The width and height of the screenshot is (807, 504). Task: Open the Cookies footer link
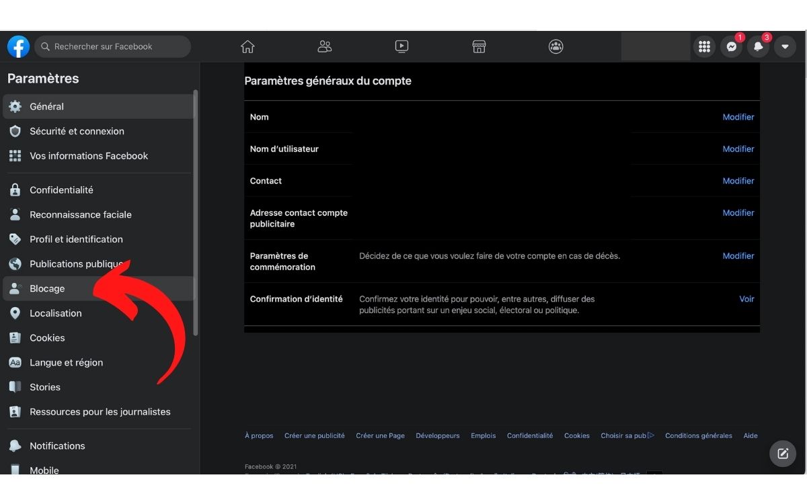tap(577, 435)
